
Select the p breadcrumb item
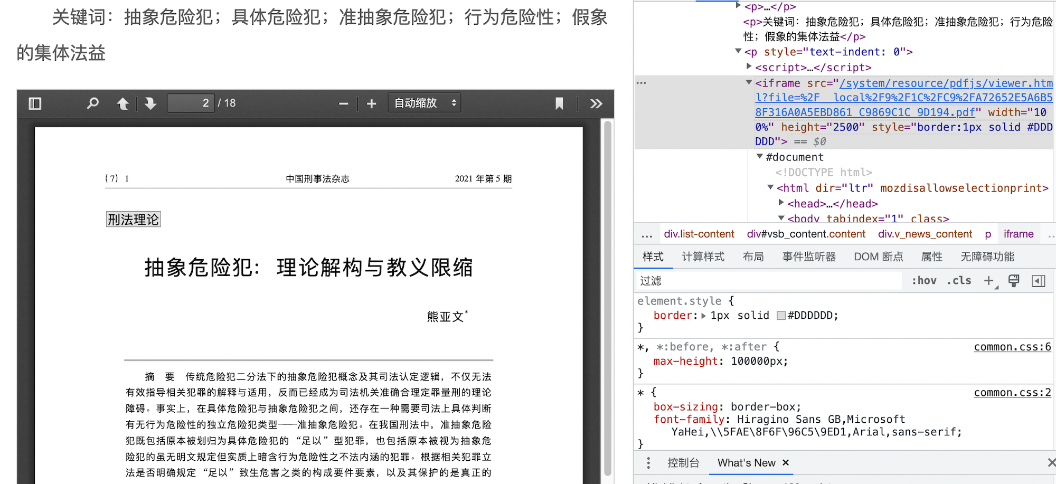(x=988, y=234)
